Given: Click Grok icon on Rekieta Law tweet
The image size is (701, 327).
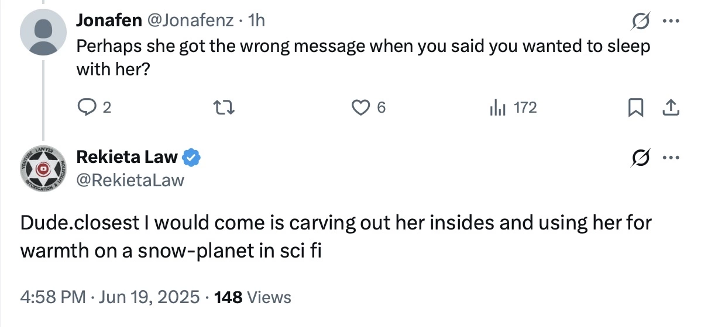Looking at the screenshot, I should pyautogui.click(x=640, y=158).
